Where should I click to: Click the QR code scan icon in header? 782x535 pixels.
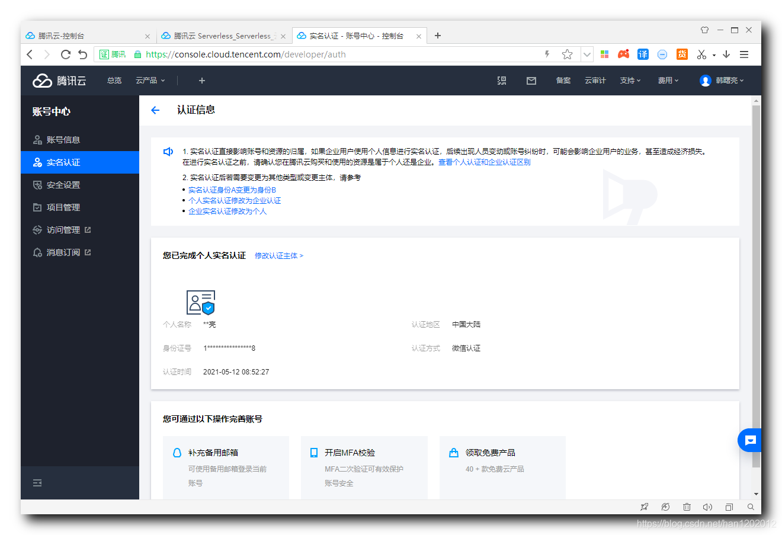tap(502, 81)
